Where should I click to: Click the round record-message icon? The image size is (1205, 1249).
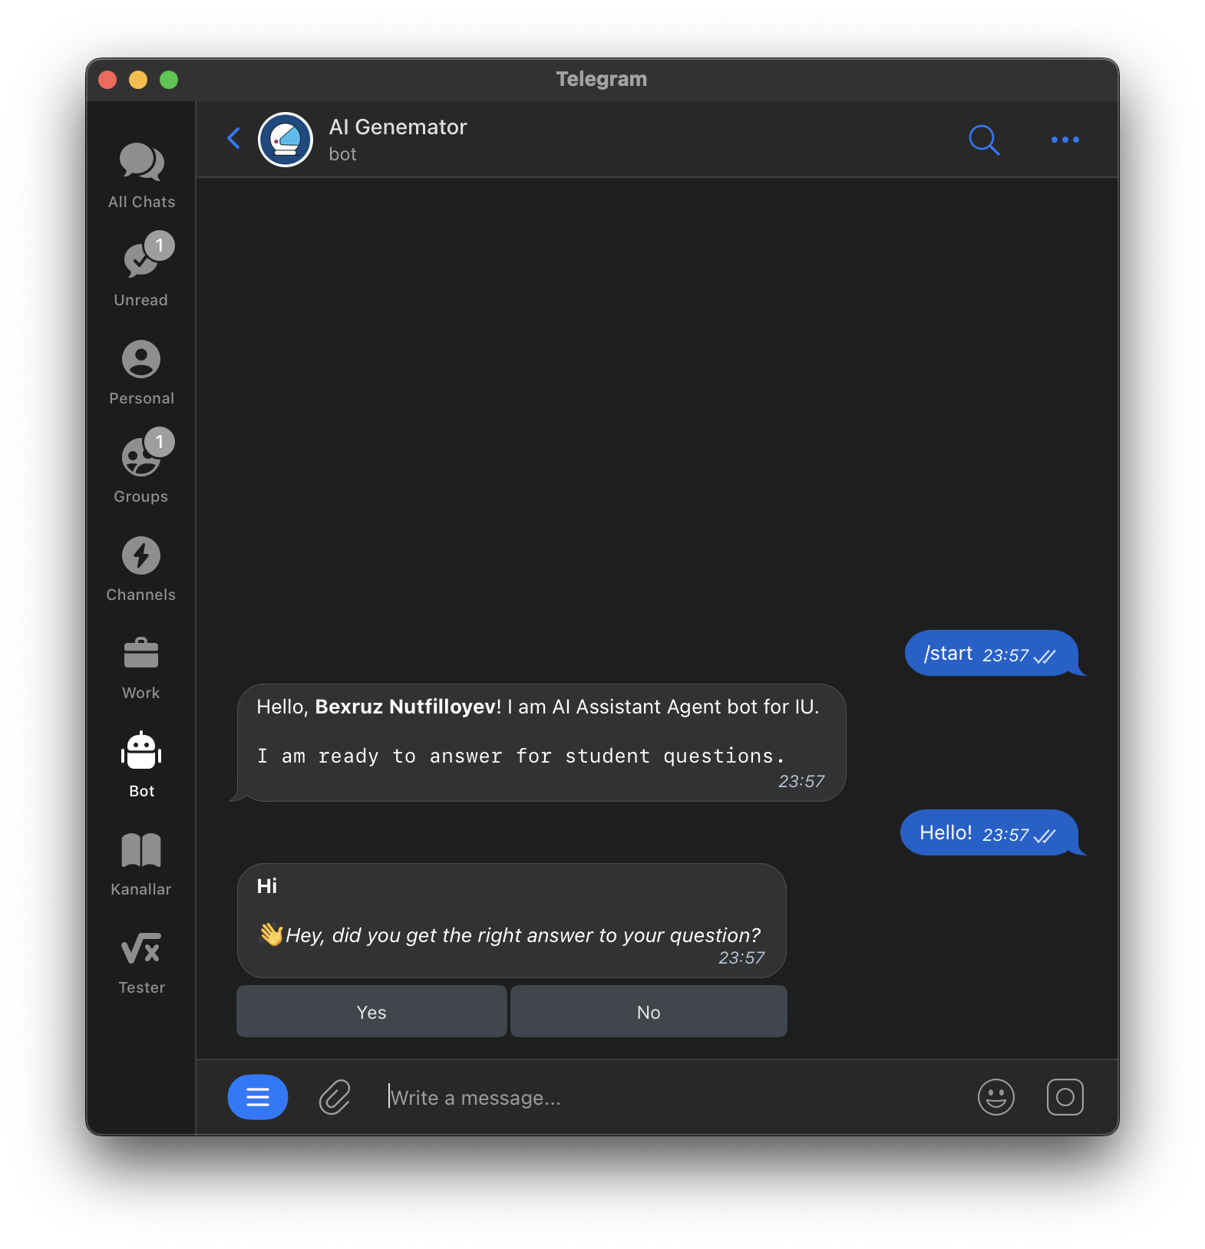click(x=1065, y=1097)
